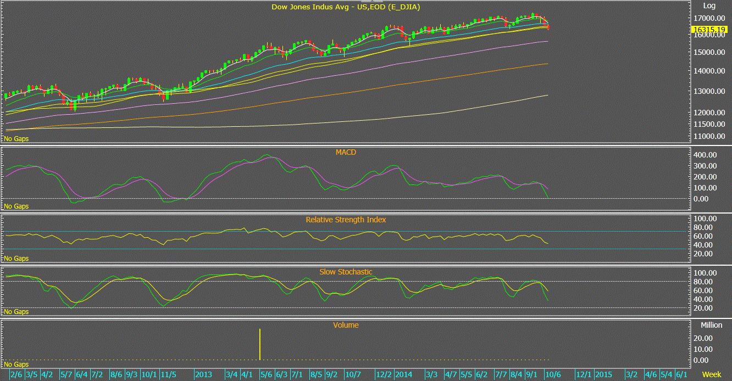
Task: Click the 2015 year label
Action: 603,375
